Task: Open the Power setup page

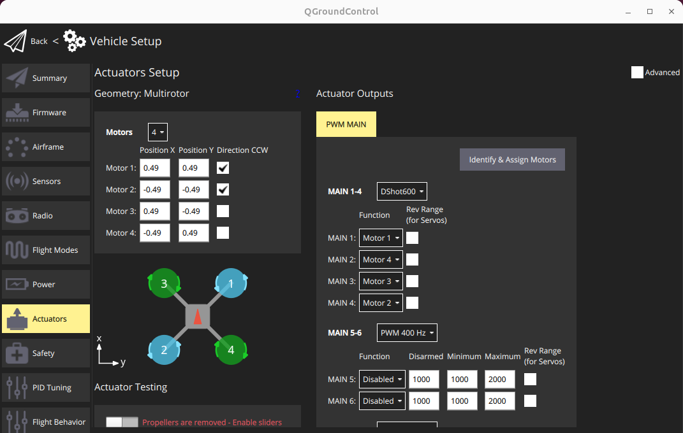Action: click(x=46, y=285)
